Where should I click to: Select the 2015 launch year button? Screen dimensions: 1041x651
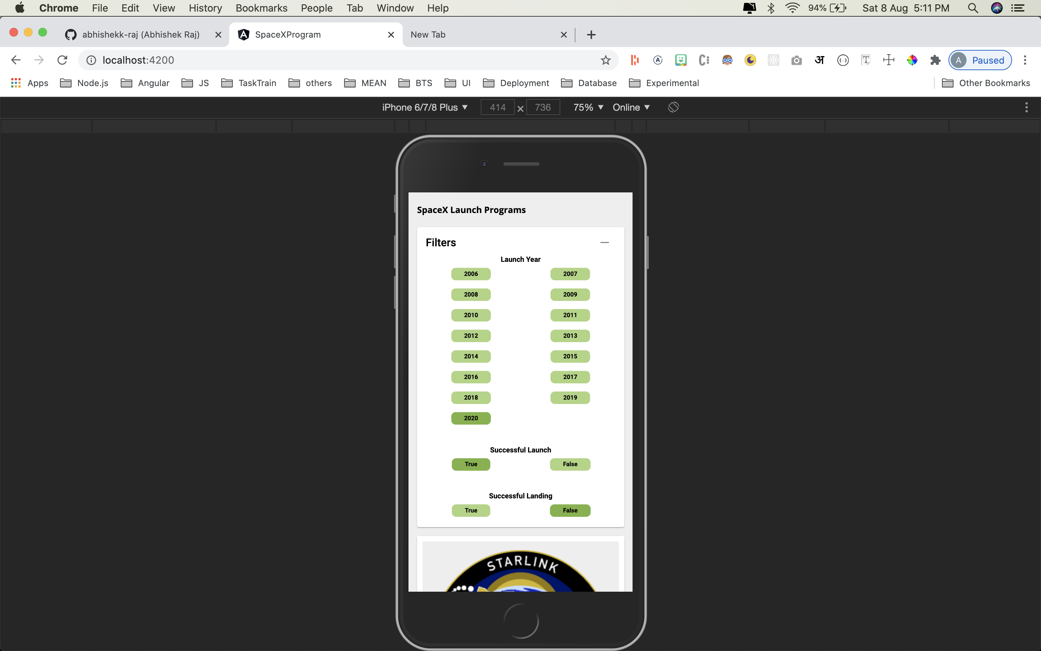point(570,356)
